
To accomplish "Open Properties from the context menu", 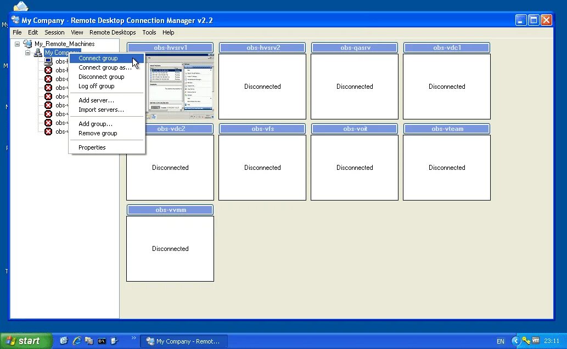I will coord(106,147).
